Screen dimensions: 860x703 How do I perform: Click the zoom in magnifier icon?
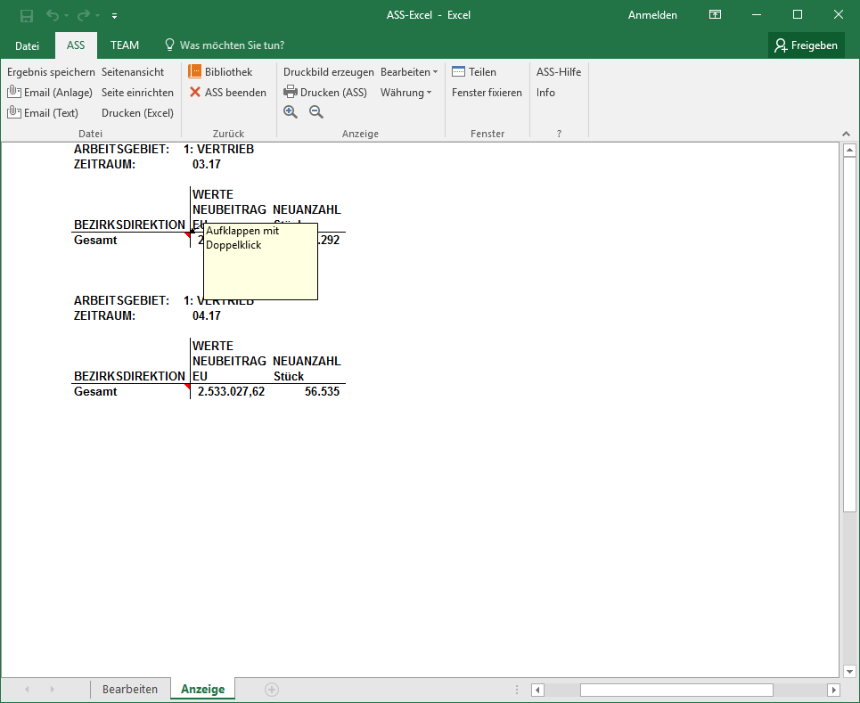tap(291, 112)
